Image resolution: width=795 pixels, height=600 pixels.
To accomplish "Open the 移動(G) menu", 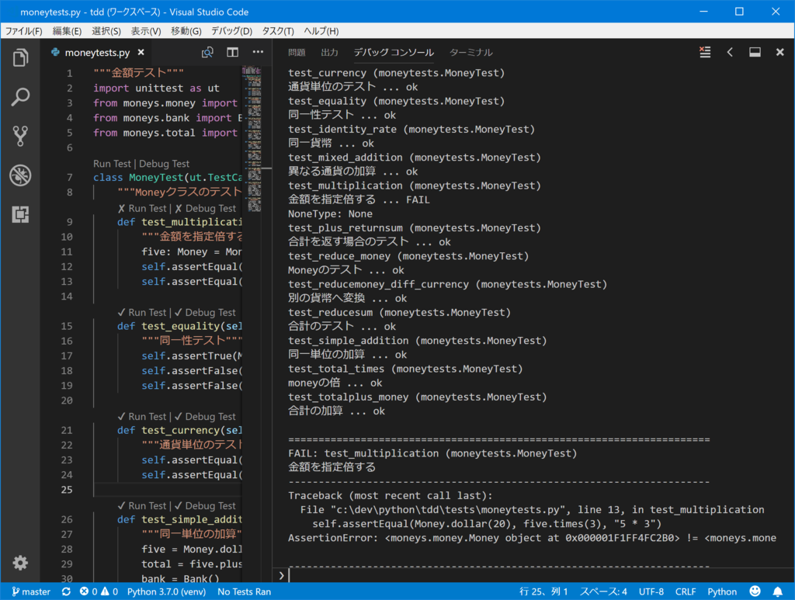I will (x=186, y=31).
